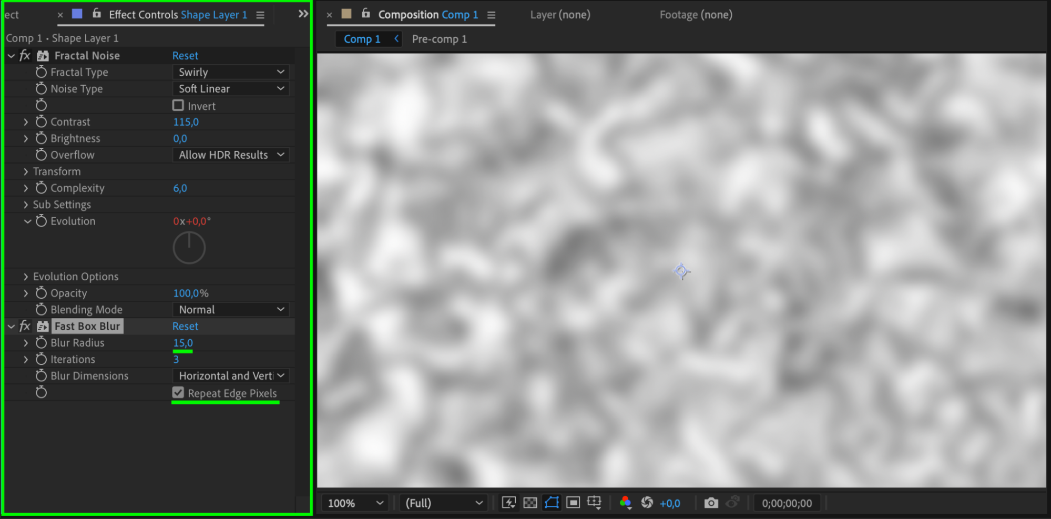Screen dimensions: 1051x519
Task: Toggle mask and shape path visibility icon
Action: point(552,503)
